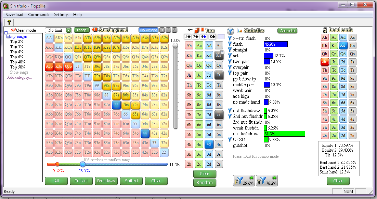Click Store range ... entry

[x=21, y=72]
